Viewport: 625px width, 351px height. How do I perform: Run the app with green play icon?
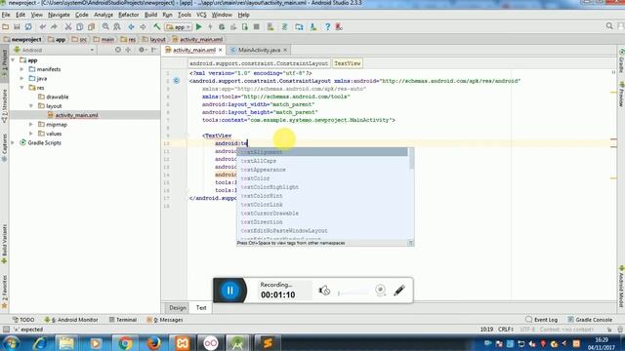coord(199,27)
